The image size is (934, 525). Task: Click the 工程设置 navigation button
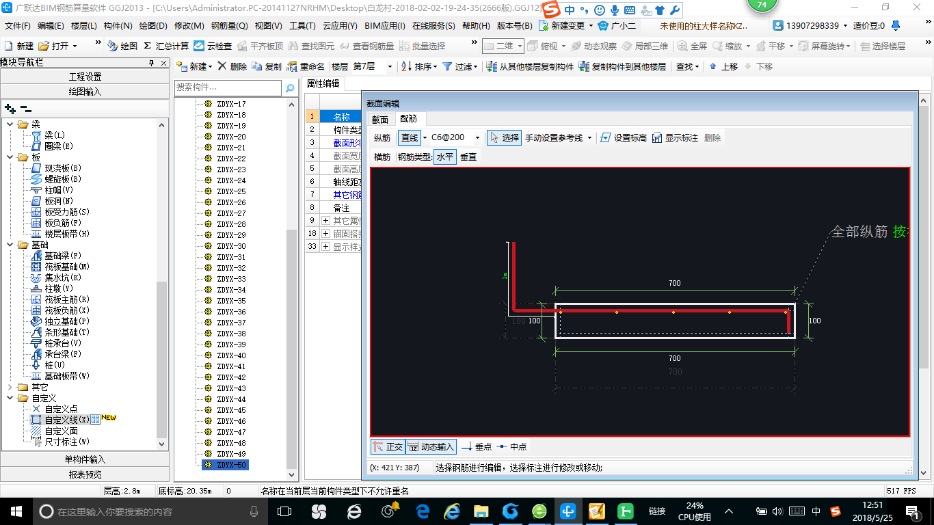click(85, 77)
